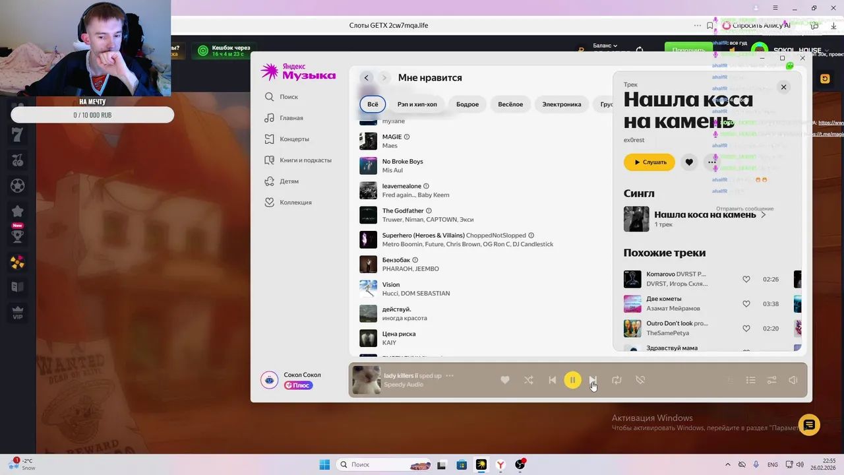Click album cover of The Godfather
This screenshot has width=844, height=475.
click(x=368, y=215)
